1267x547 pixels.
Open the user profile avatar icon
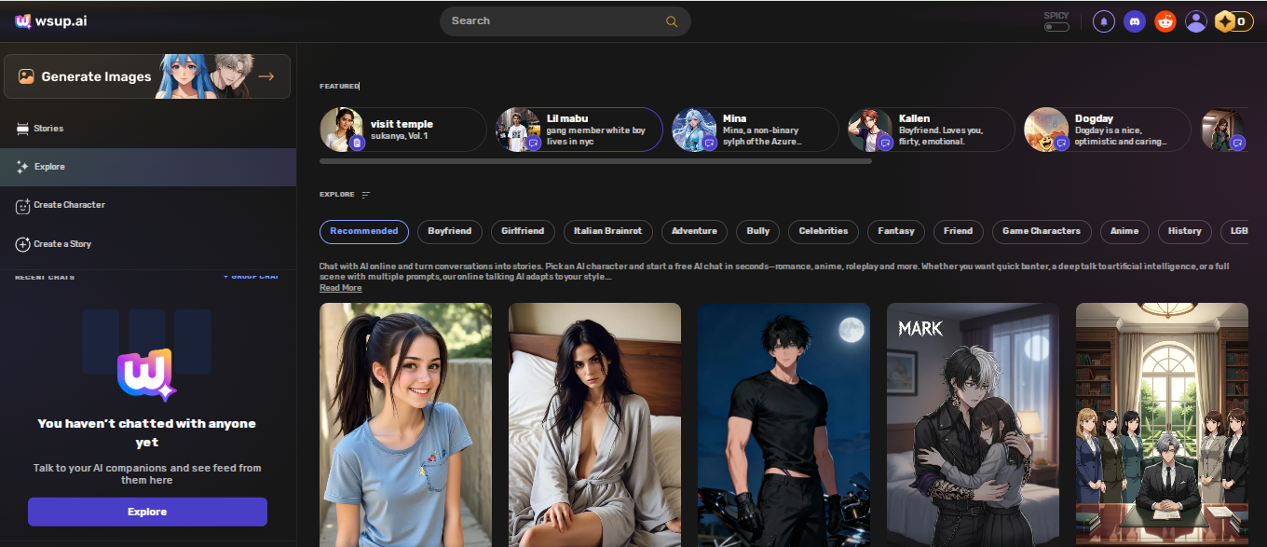point(1196,21)
